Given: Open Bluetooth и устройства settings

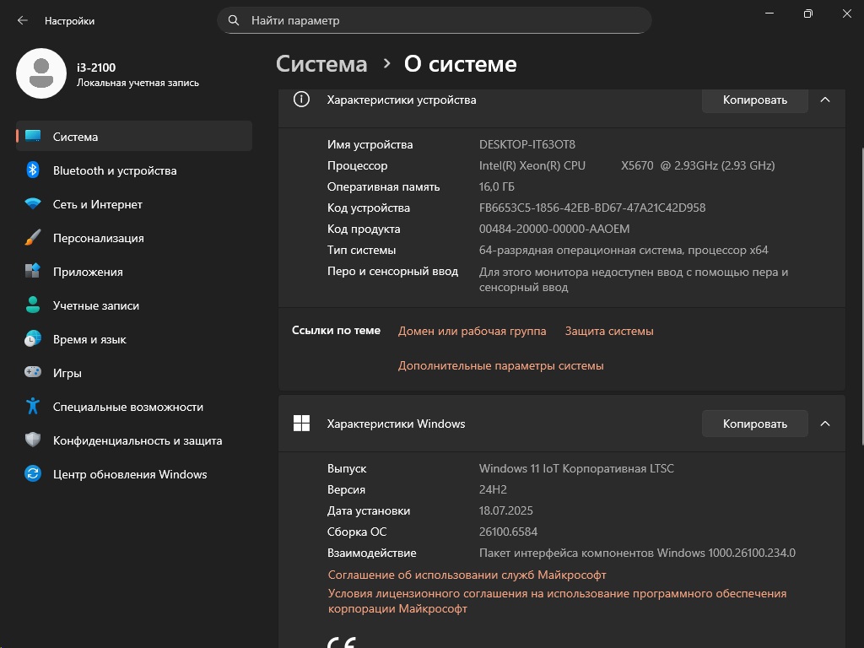Looking at the screenshot, I should tap(134, 170).
